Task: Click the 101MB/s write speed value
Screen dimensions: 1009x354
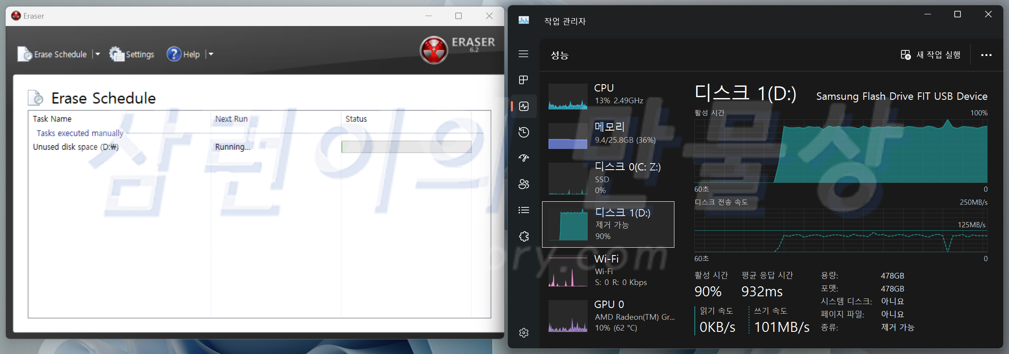Action: click(782, 327)
